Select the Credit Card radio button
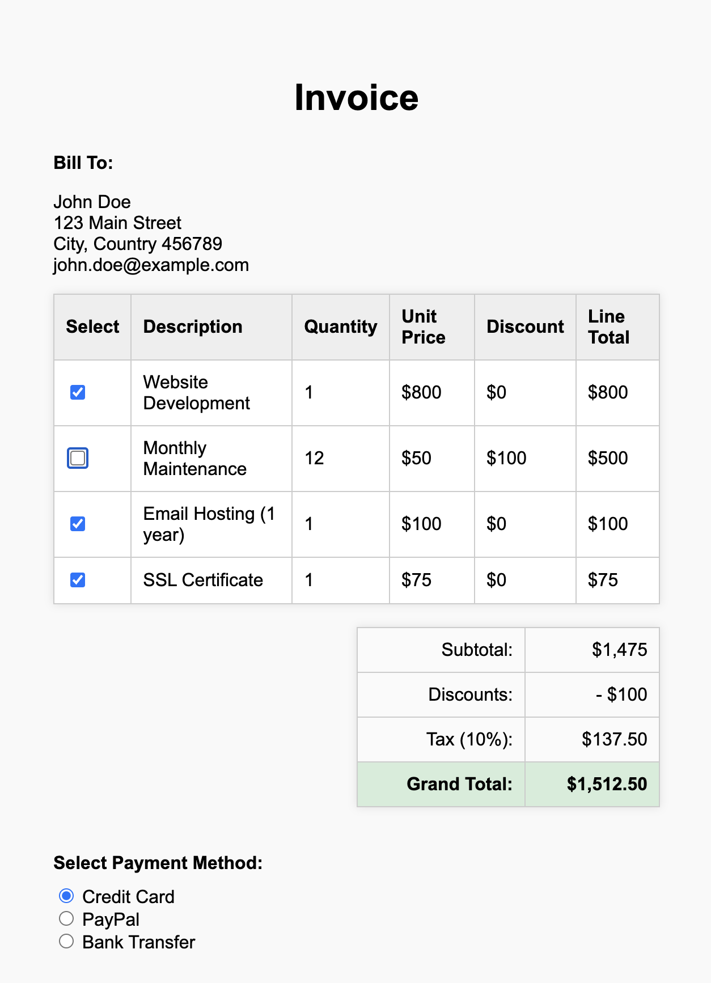Screen dimensions: 711x983 [66, 896]
